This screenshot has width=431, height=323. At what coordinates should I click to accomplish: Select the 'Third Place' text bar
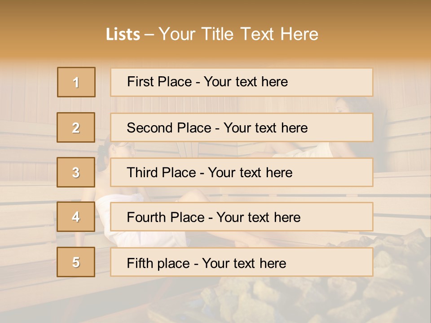point(242,172)
